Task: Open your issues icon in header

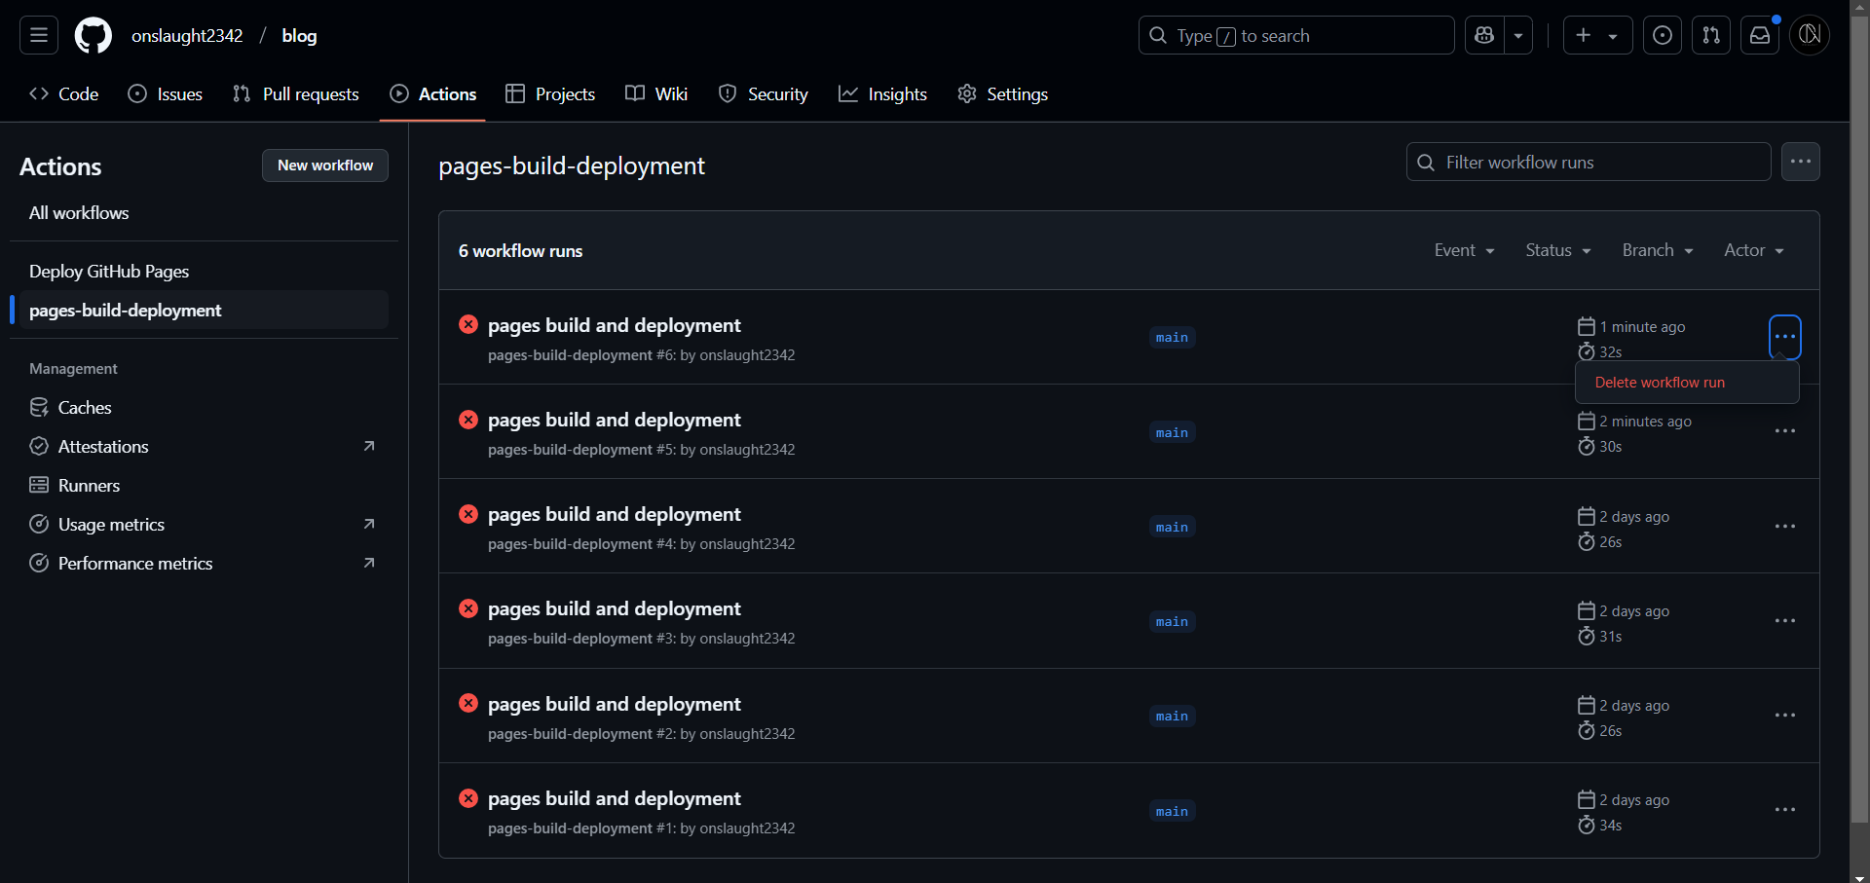Action: pos(1663,35)
